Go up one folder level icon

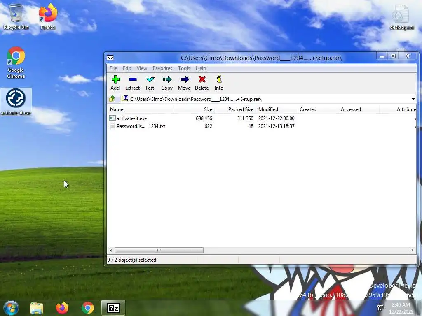tap(112, 99)
